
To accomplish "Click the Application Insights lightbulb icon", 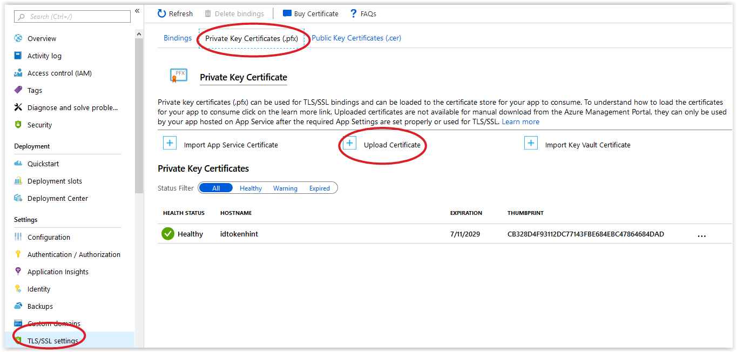I will [x=18, y=272].
